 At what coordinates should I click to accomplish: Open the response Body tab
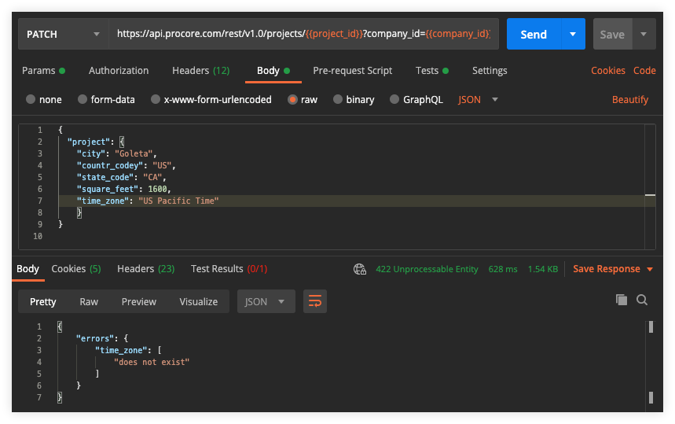28,269
